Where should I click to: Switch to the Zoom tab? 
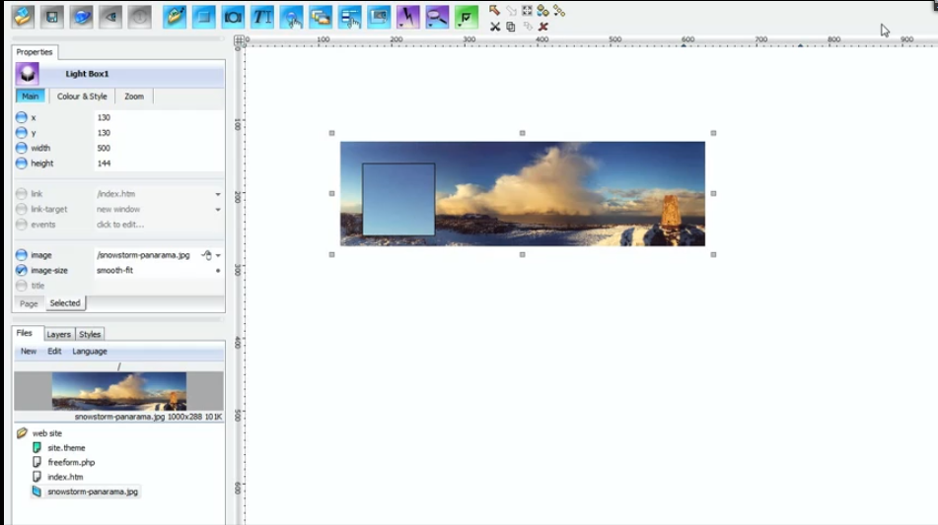[x=134, y=97]
